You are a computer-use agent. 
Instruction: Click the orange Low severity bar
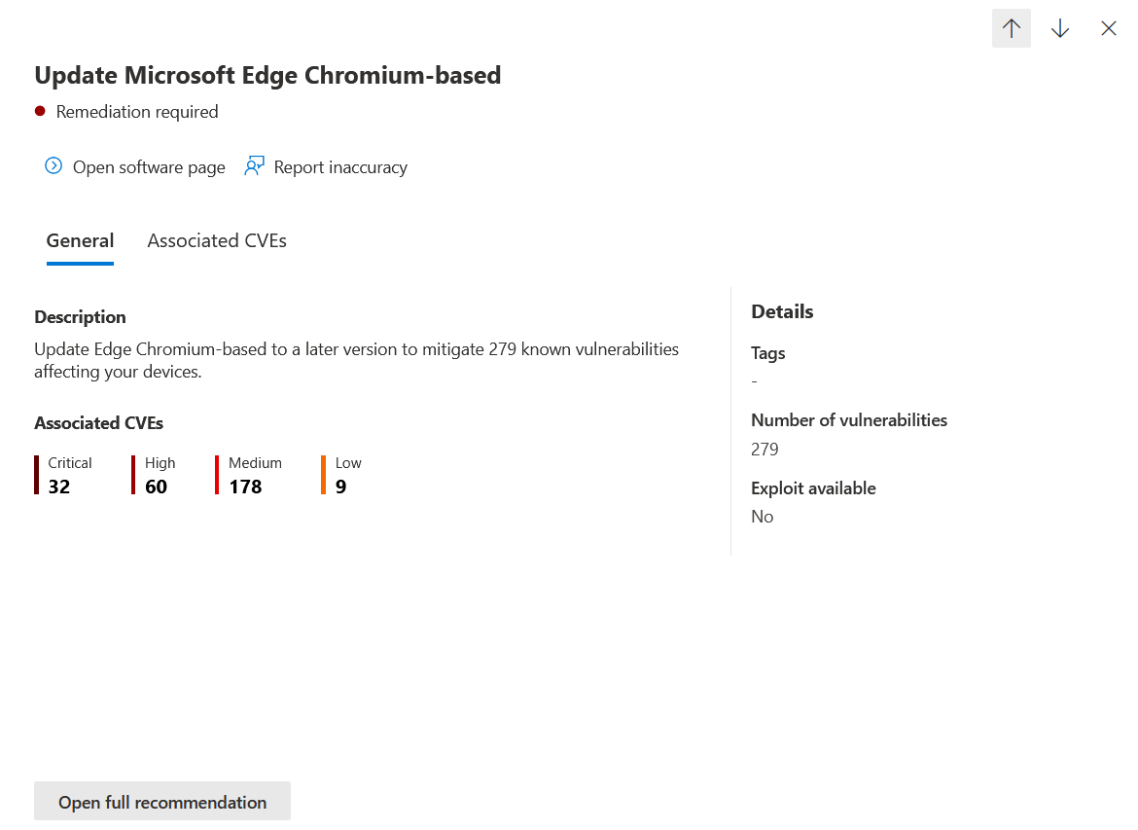click(x=323, y=475)
